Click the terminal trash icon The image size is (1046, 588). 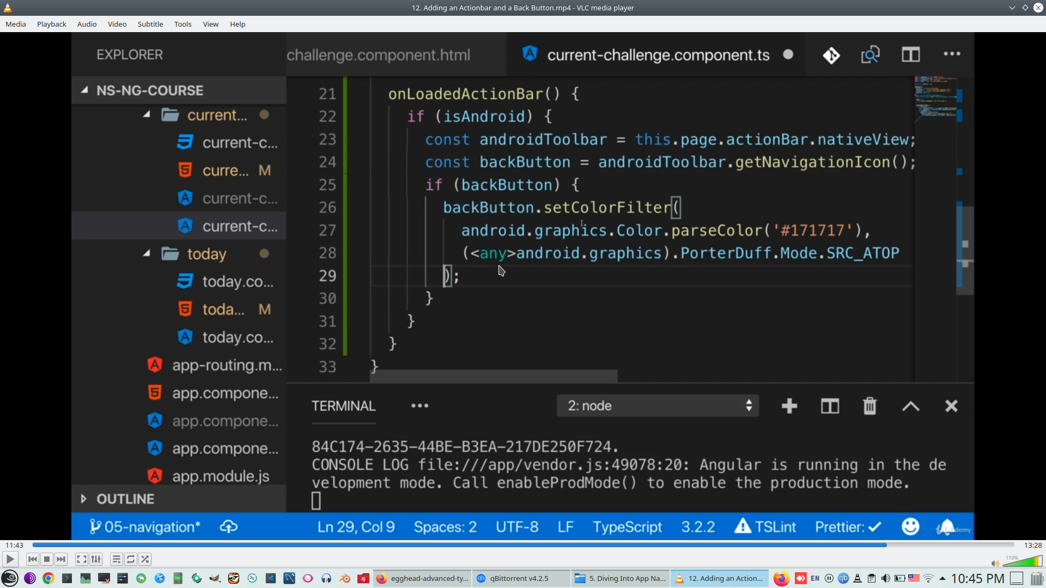869,406
